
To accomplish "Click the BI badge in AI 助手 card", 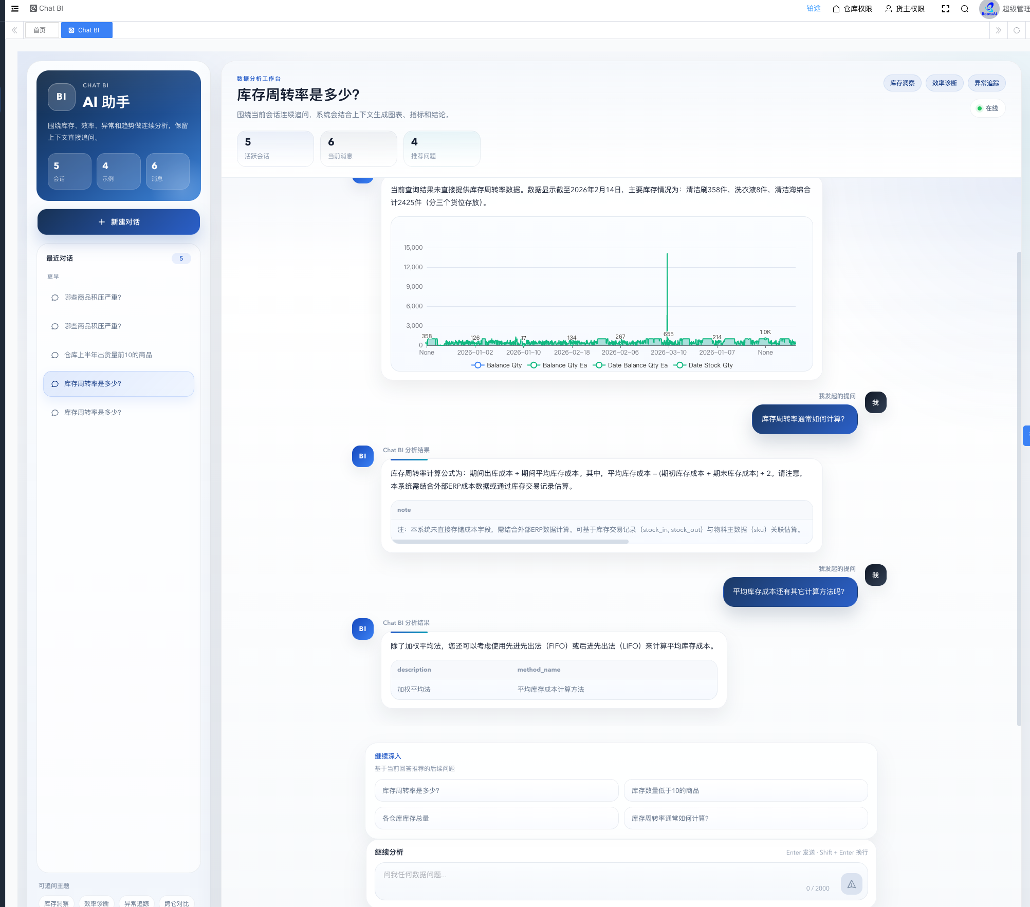I will tap(62, 97).
